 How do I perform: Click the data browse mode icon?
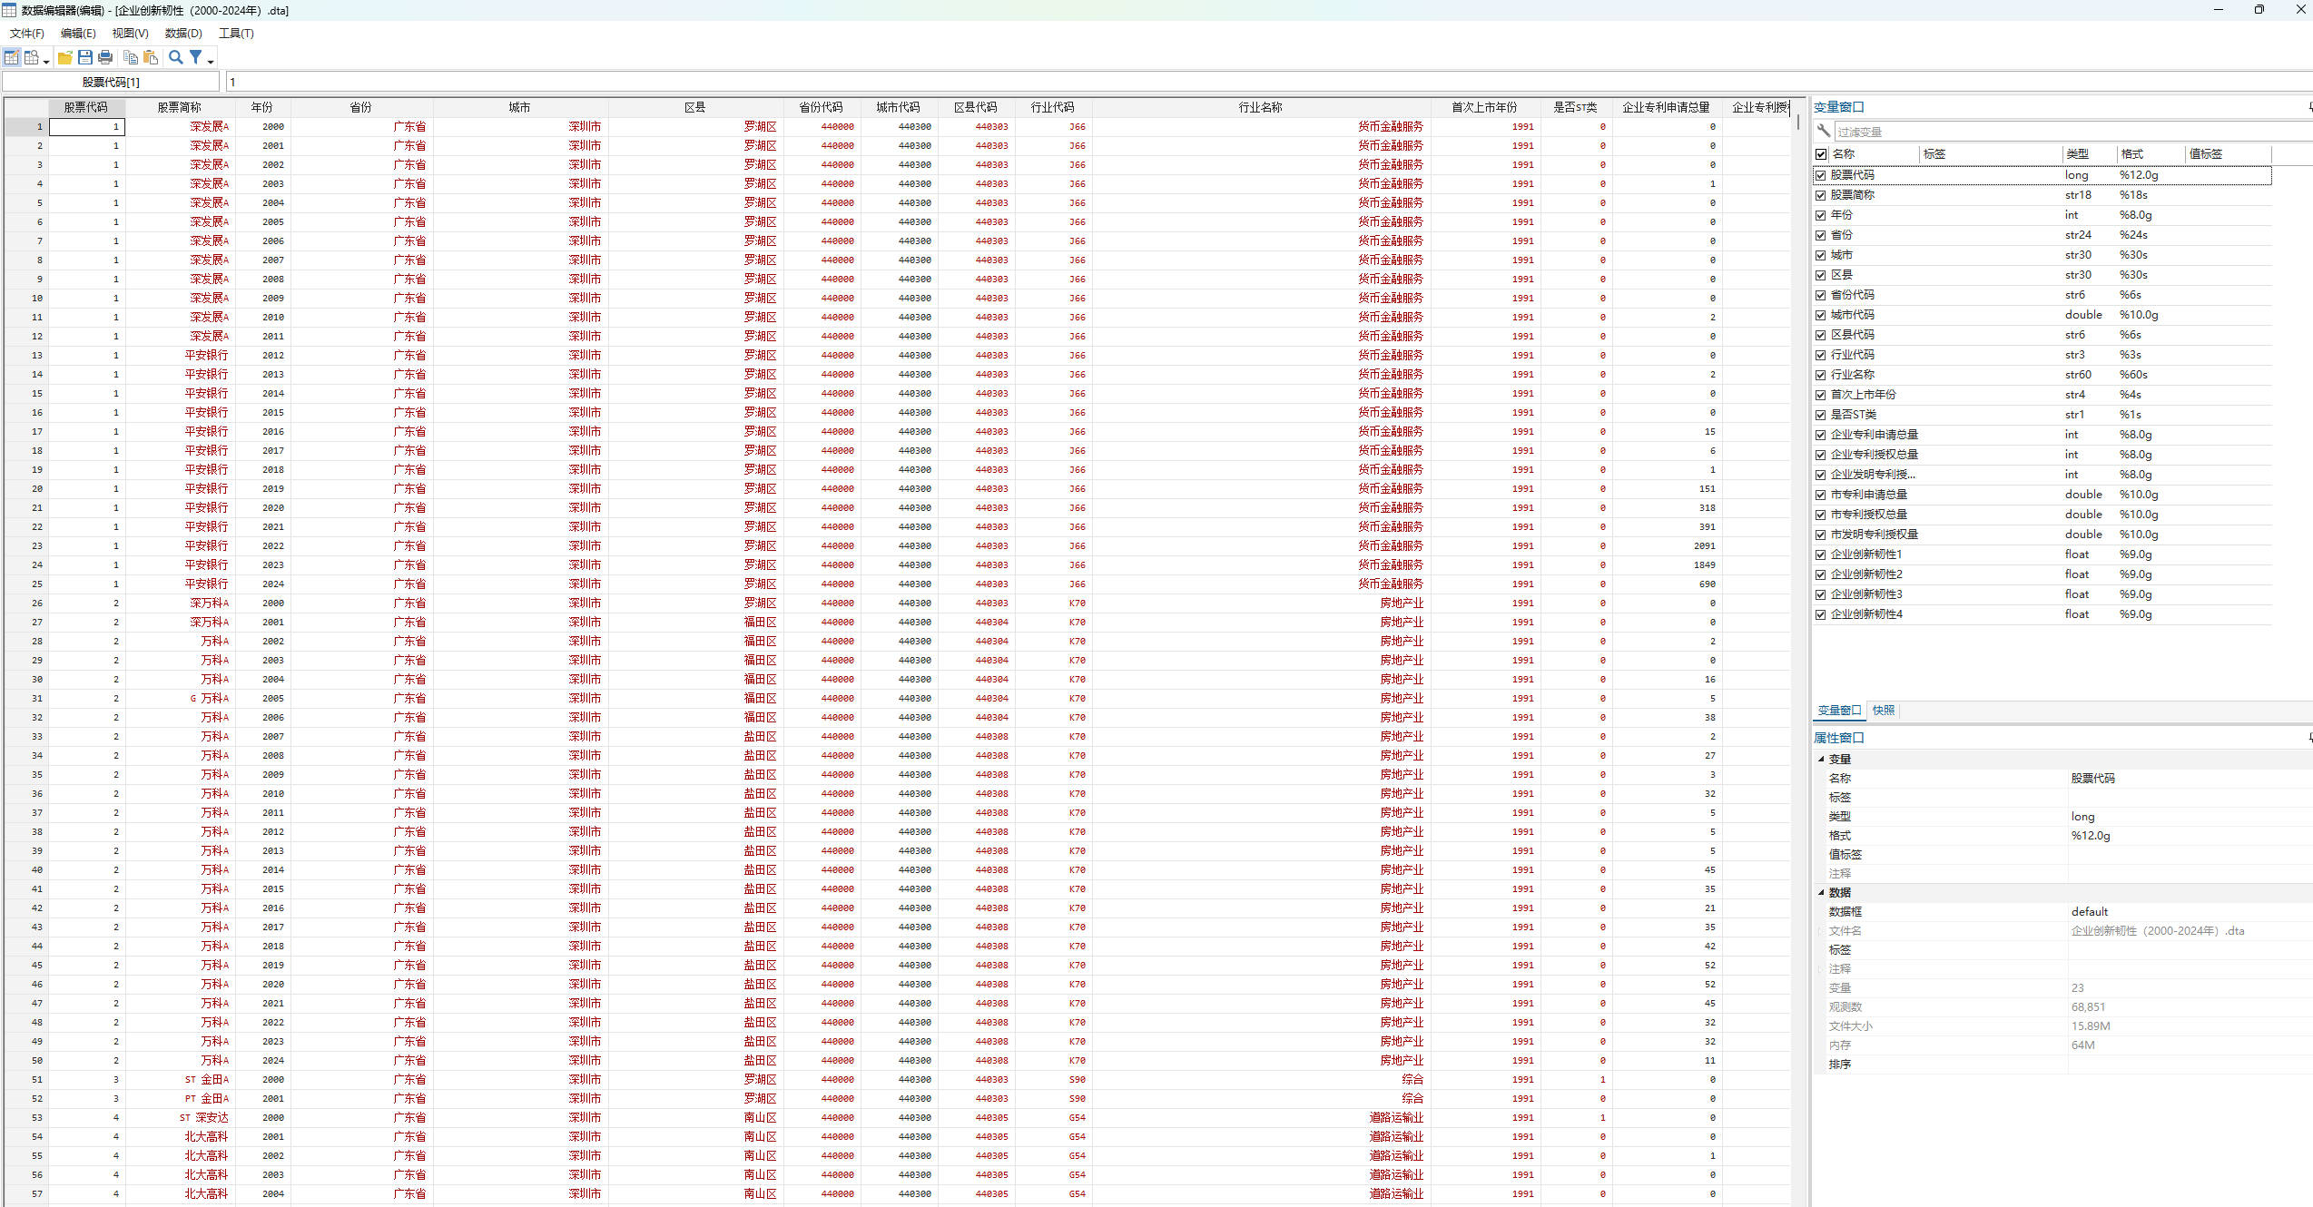[32, 57]
